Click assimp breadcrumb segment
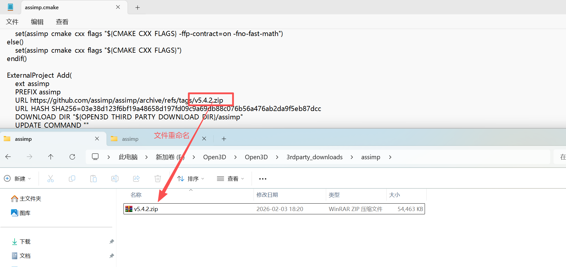Viewport: 566px width, 267px height. (371, 157)
